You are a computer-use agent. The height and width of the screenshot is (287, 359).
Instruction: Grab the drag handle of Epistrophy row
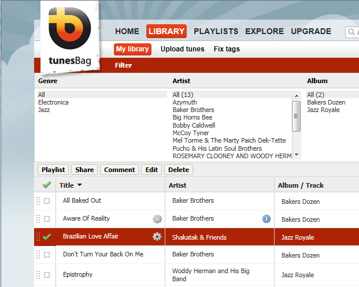tap(38, 275)
